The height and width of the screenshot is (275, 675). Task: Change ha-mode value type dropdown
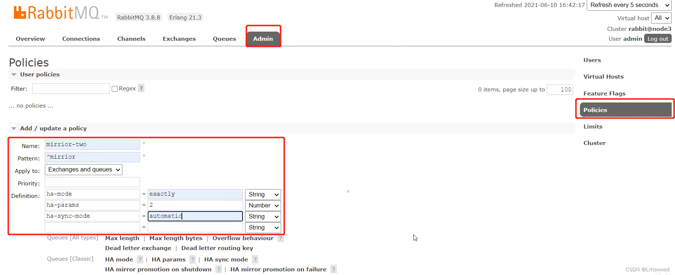pos(263,195)
